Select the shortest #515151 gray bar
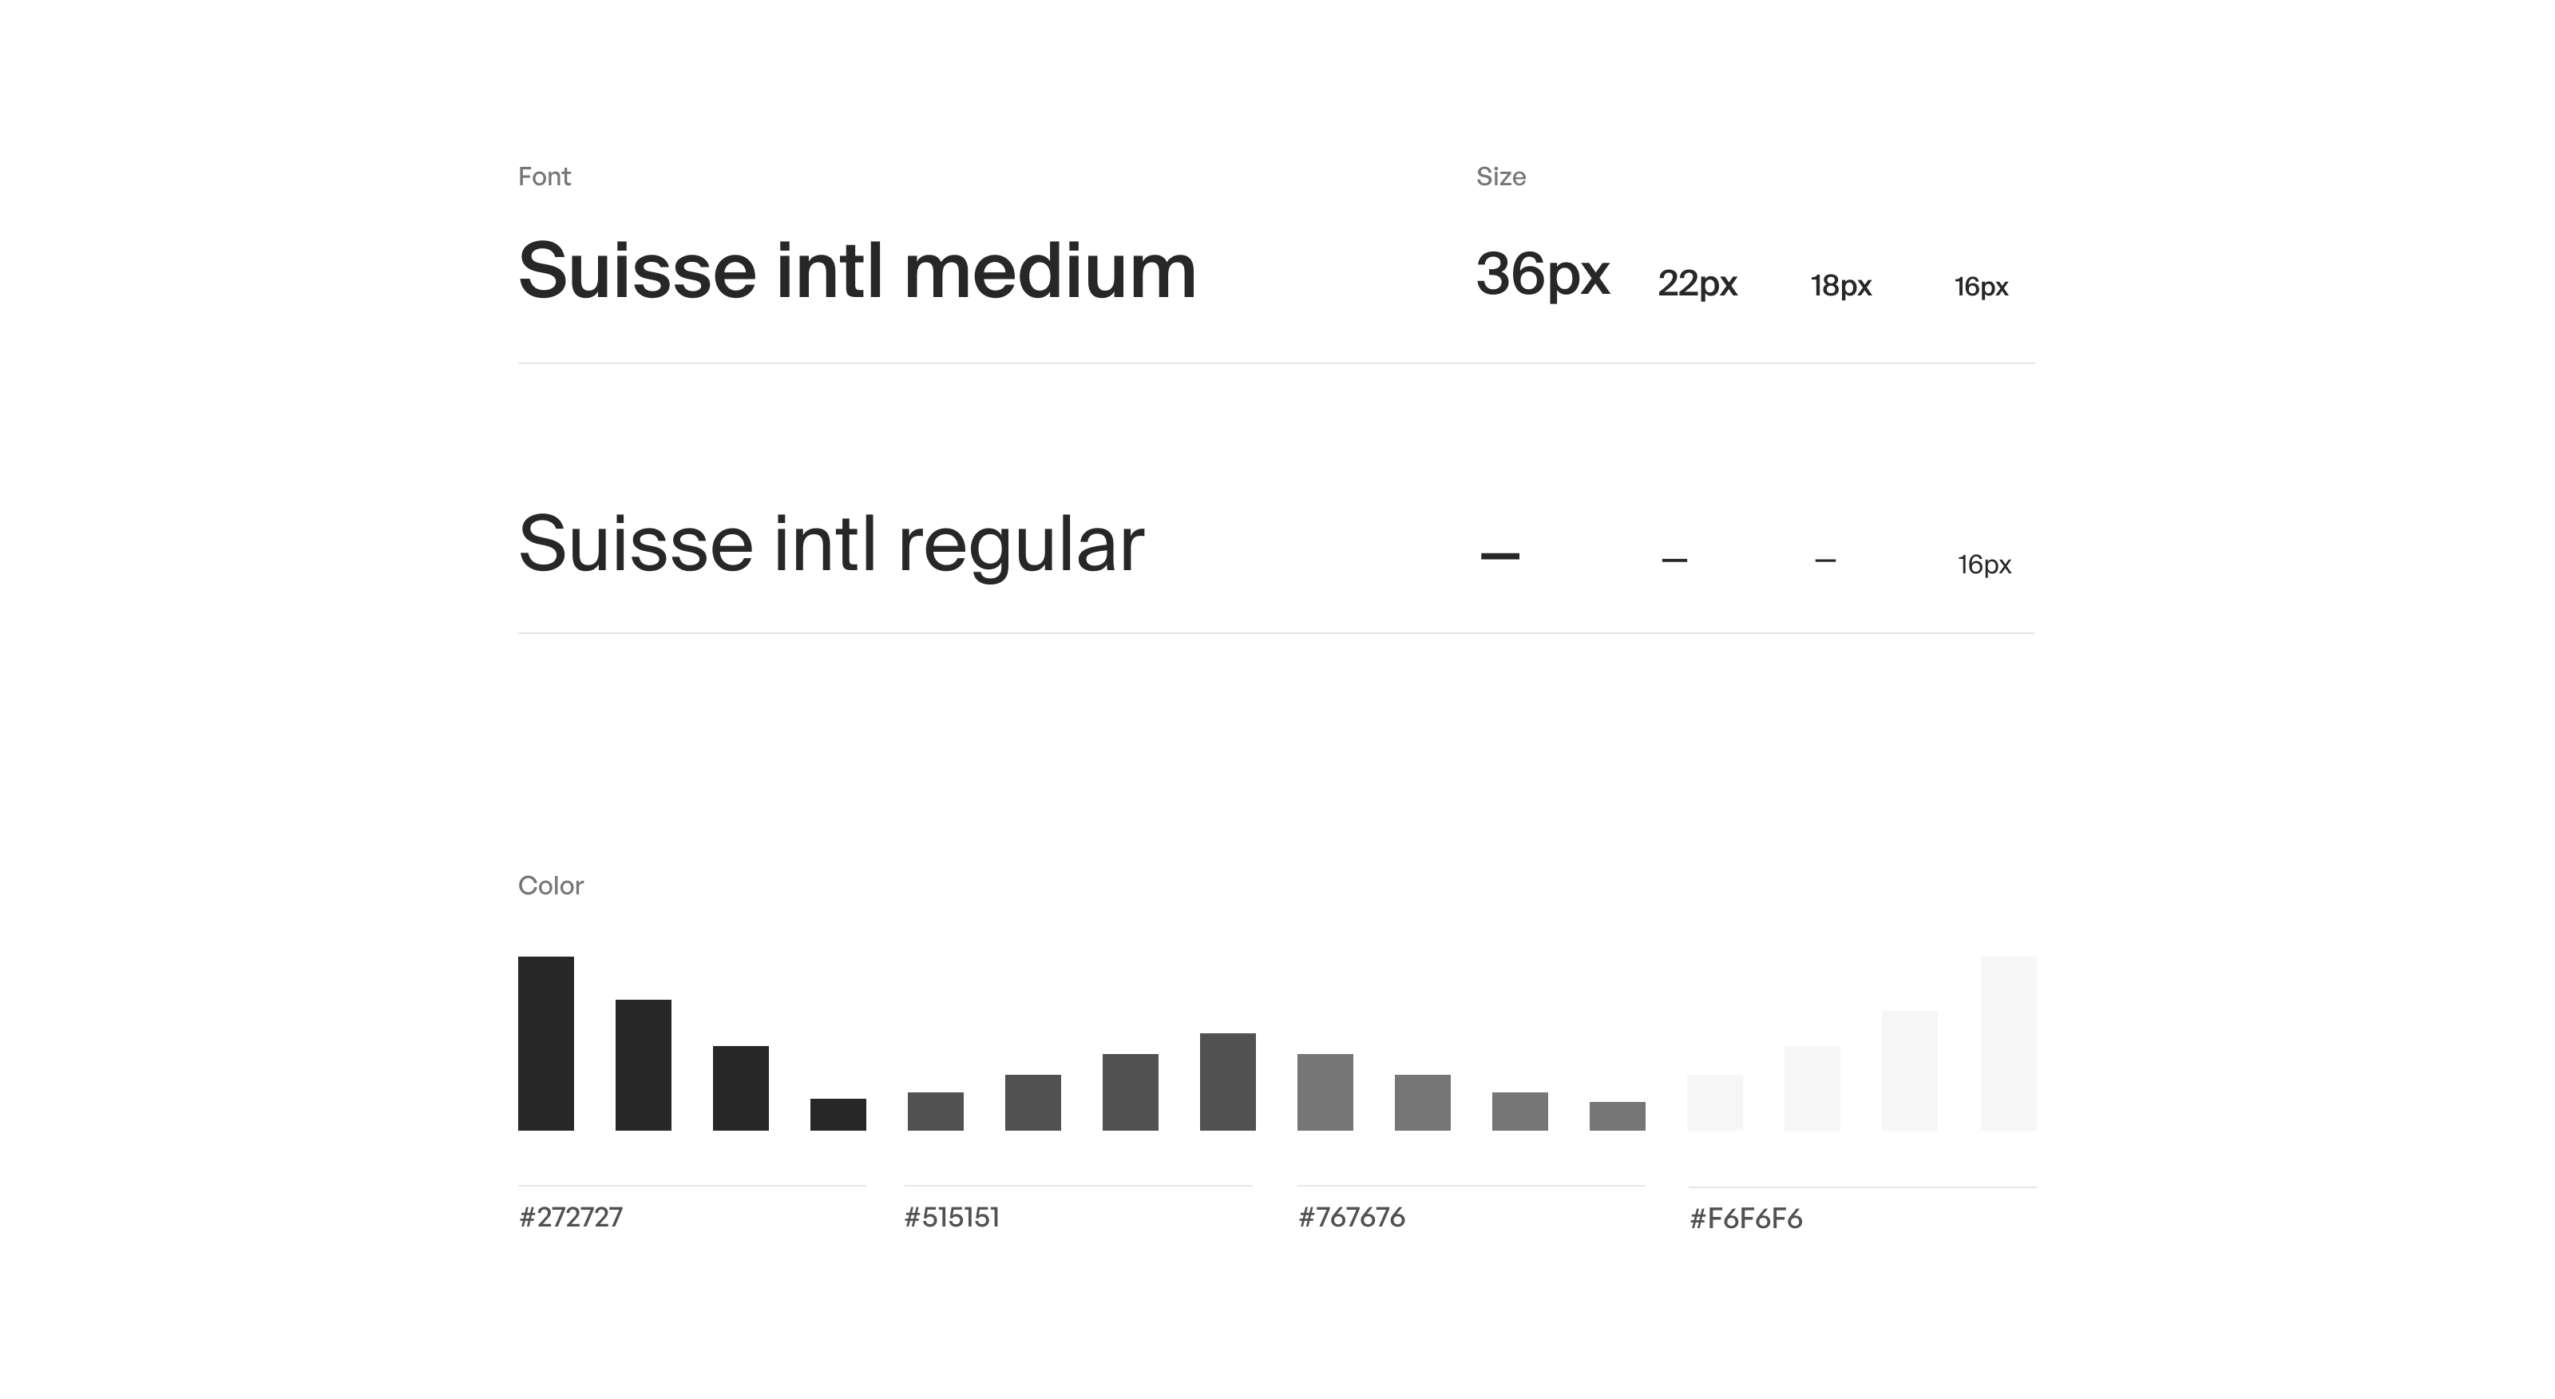This screenshot has width=2555, height=1399. [x=934, y=1112]
